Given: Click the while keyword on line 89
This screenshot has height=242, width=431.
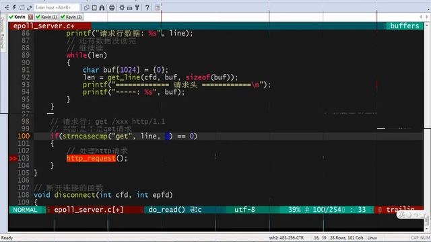Looking at the screenshot, I should [77, 55].
